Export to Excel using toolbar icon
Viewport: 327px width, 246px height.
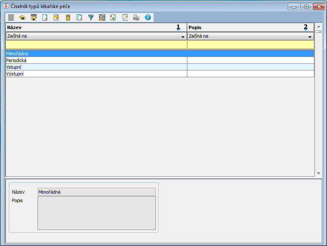pos(113,18)
